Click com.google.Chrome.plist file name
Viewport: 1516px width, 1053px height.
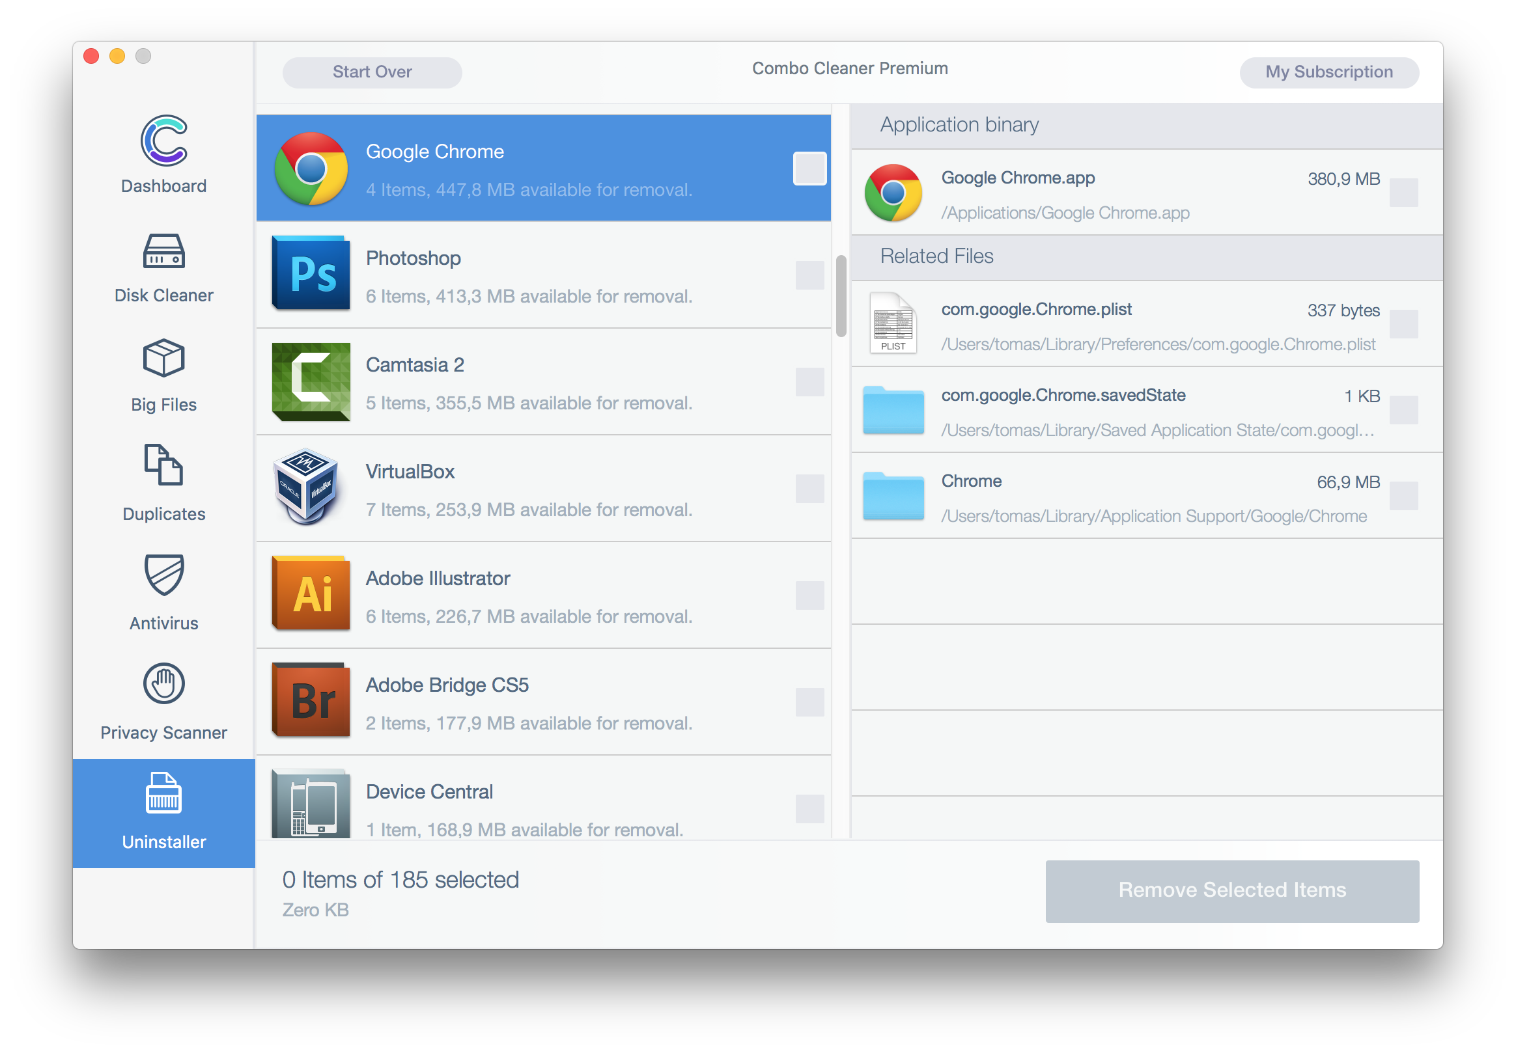[x=1035, y=309]
